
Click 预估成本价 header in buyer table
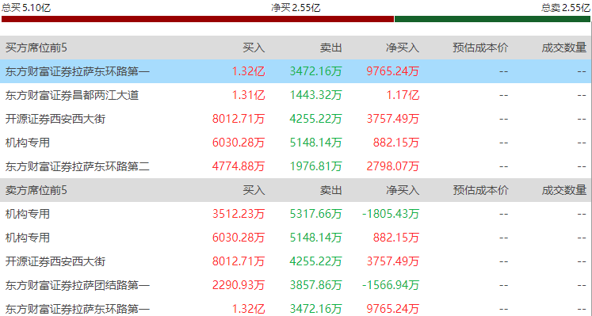[480, 48]
